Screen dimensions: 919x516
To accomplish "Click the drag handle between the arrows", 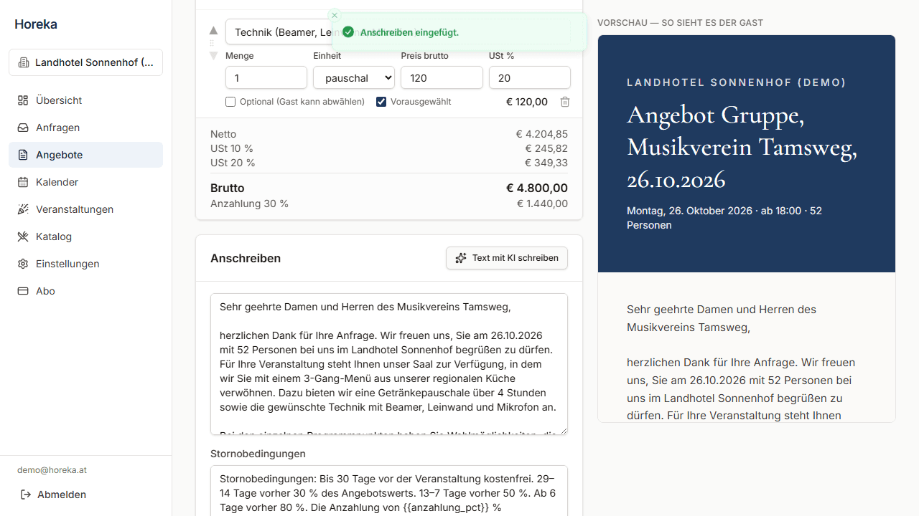I will [x=213, y=43].
